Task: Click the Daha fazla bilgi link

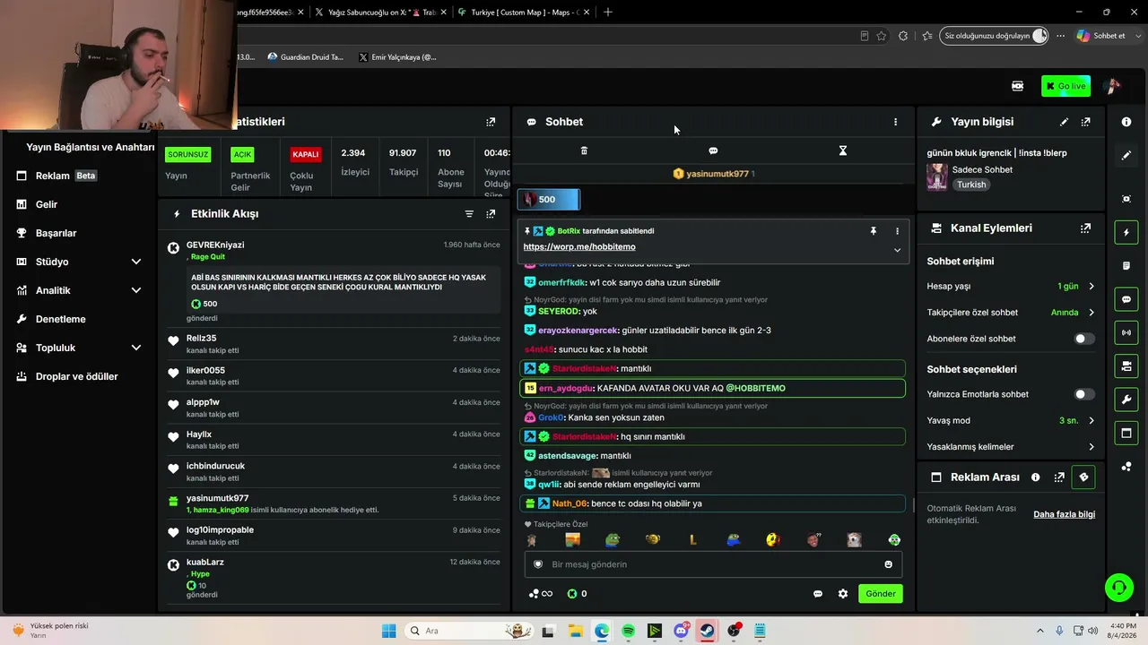Action: coord(1065,514)
